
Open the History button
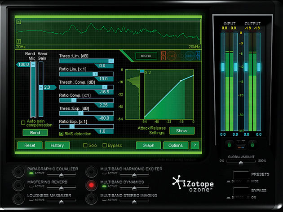(x=57, y=145)
